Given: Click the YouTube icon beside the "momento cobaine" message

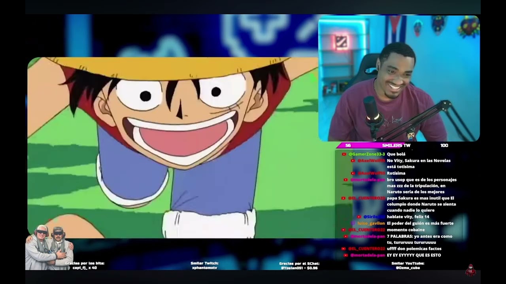Looking at the screenshot, I should tap(344, 230).
